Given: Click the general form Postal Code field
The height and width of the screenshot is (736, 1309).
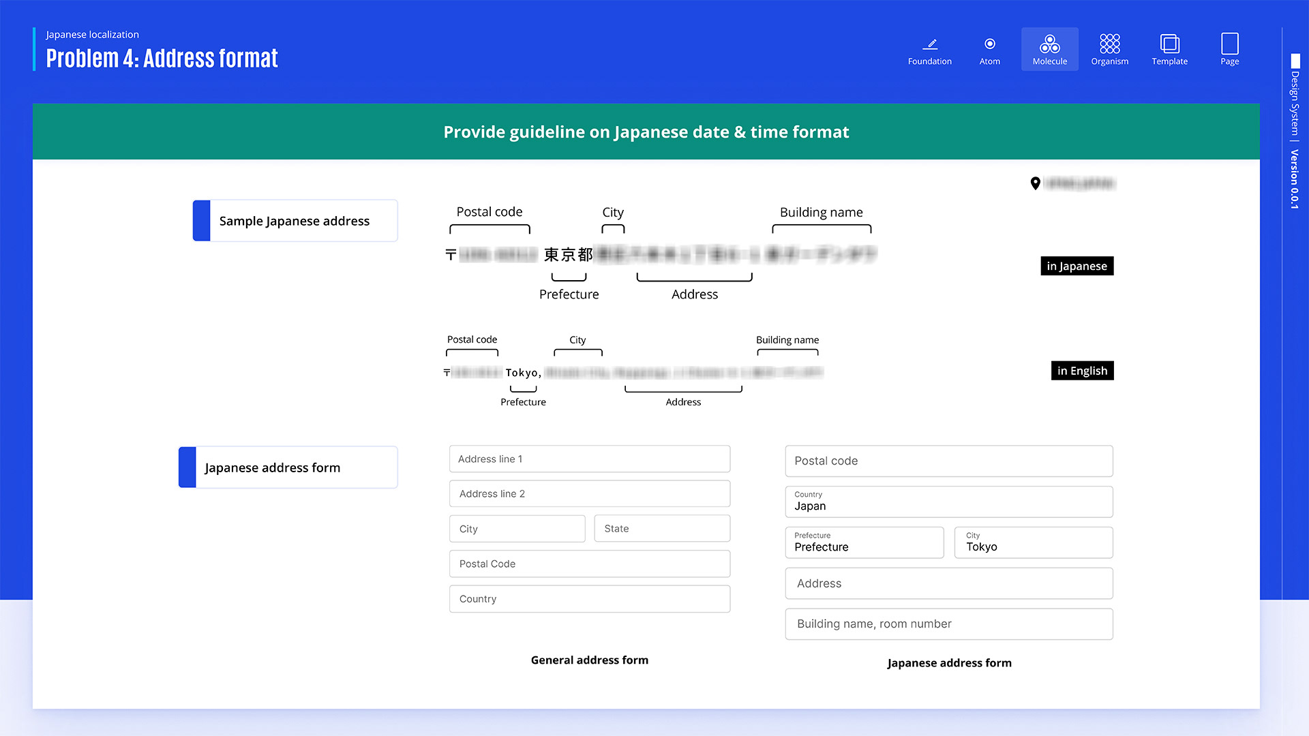Looking at the screenshot, I should tap(590, 564).
